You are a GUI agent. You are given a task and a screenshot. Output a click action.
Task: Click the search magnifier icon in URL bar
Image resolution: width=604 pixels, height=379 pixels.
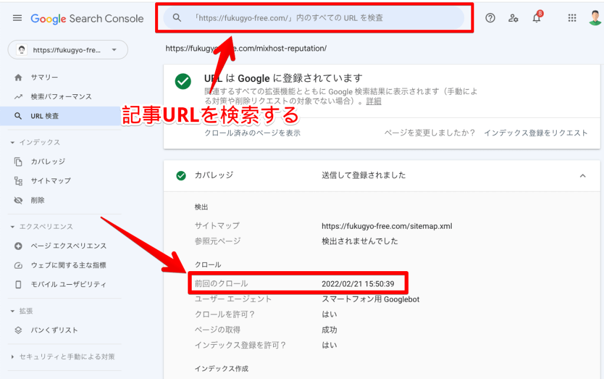point(177,18)
